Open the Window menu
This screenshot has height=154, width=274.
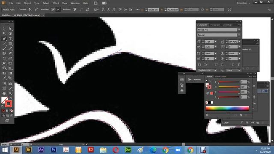(75, 3)
